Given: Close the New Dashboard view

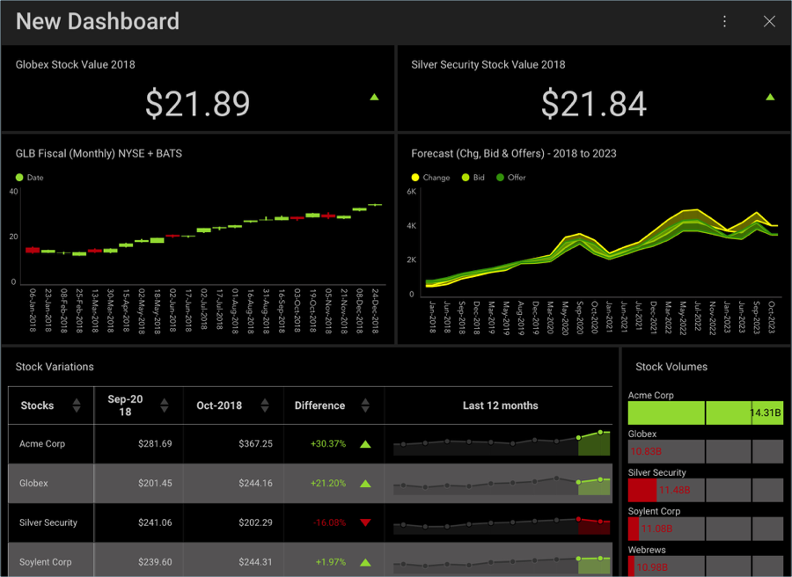Looking at the screenshot, I should (x=769, y=21).
